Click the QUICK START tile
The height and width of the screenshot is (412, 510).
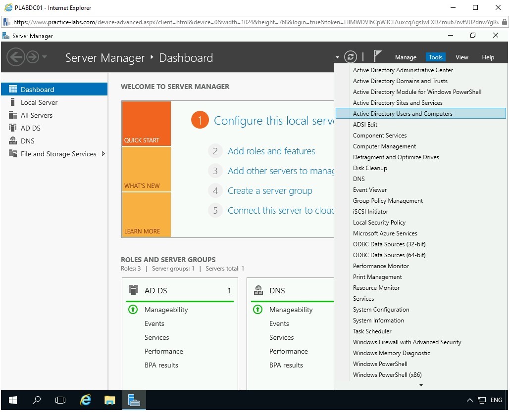[147, 124]
